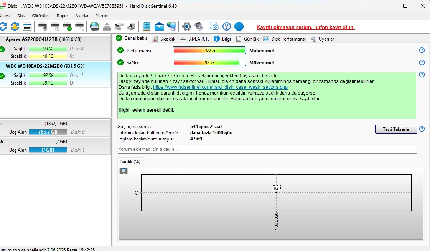Click the disk with clock icon
The image size is (430, 251).
click(x=55, y=26)
